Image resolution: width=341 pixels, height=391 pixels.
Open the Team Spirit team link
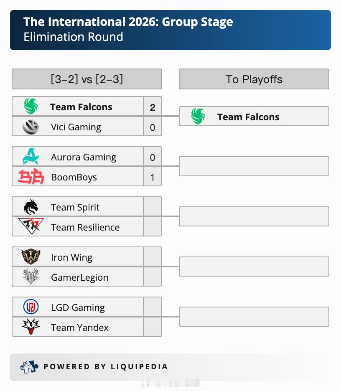pos(75,207)
